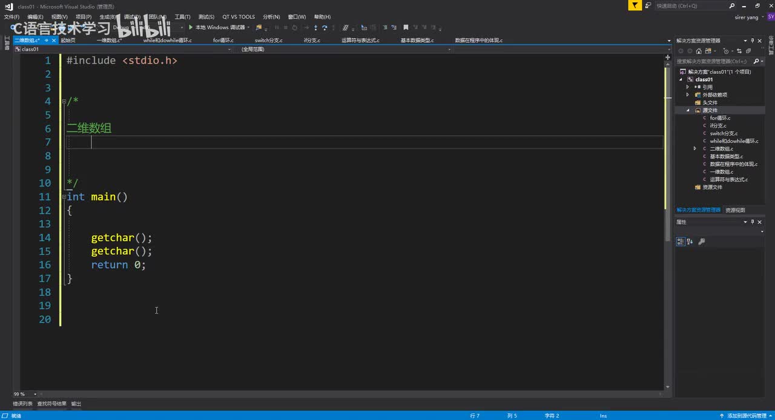Click the Visual Studio logo icon
775x420 pixels.
8,6
